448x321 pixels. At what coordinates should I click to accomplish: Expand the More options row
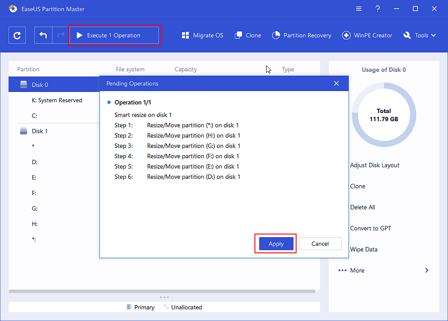point(384,270)
